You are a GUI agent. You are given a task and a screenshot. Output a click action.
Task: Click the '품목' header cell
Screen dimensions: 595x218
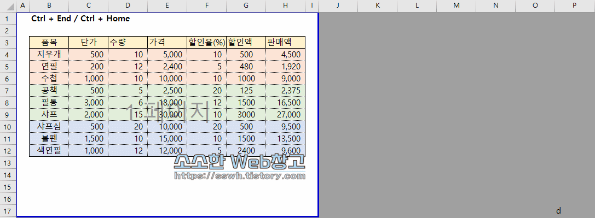pyautogui.click(x=49, y=43)
